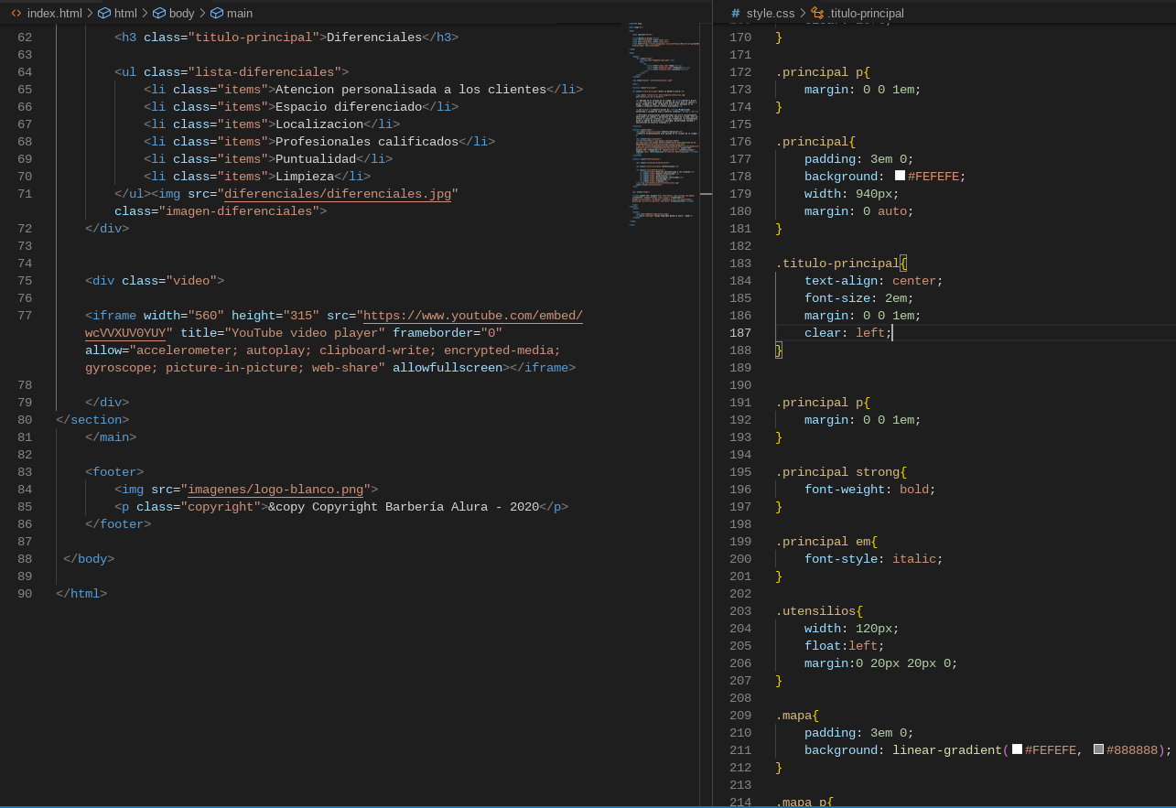The height and width of the screenshot is (808, 1176).
Task: Follow the imagenes/logo-blanco.png src link
Action: [x=275, y=490]
